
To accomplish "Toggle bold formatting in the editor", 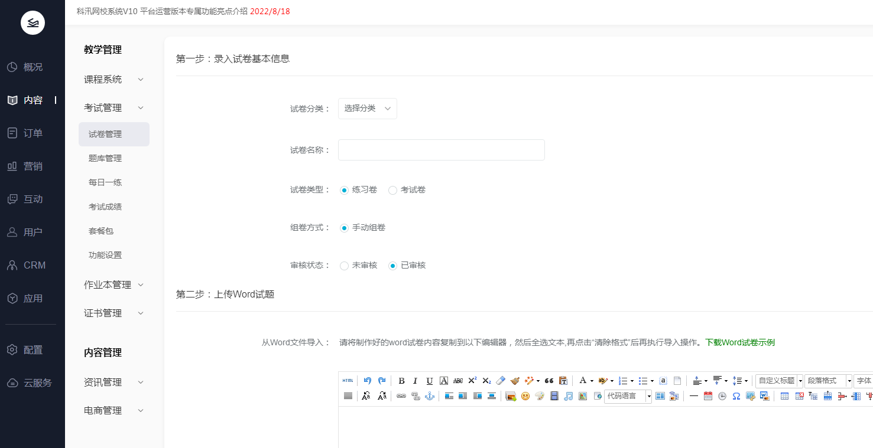I will coord(401,380).
